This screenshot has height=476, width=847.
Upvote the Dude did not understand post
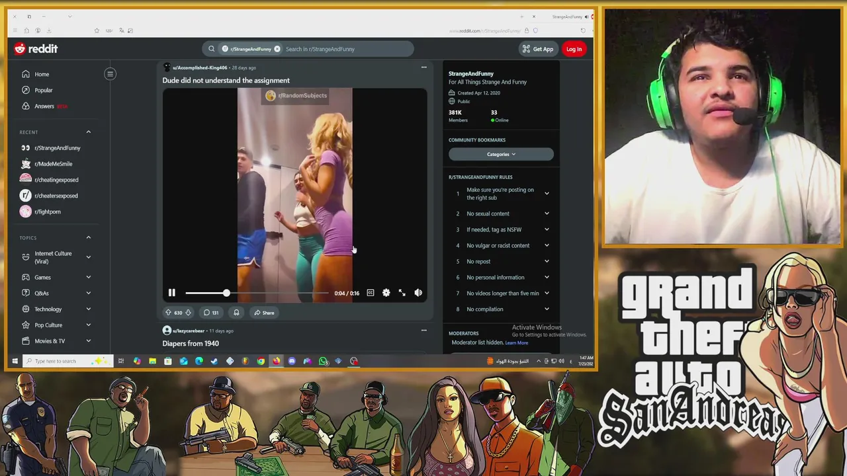click(168, 313)
